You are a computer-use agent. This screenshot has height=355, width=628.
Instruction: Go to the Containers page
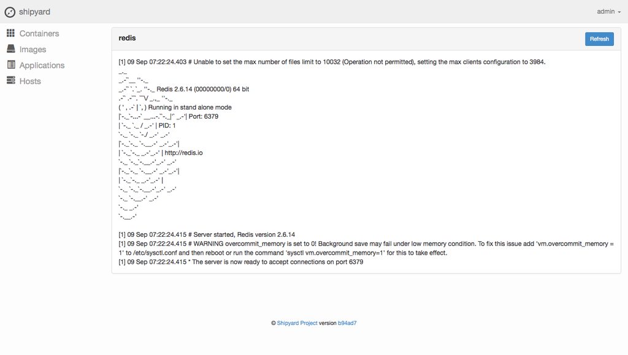click(x=39, y=34)
